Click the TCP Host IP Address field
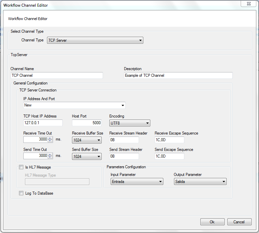The width and height of the screenshot is (259, 233). [43, 123]
